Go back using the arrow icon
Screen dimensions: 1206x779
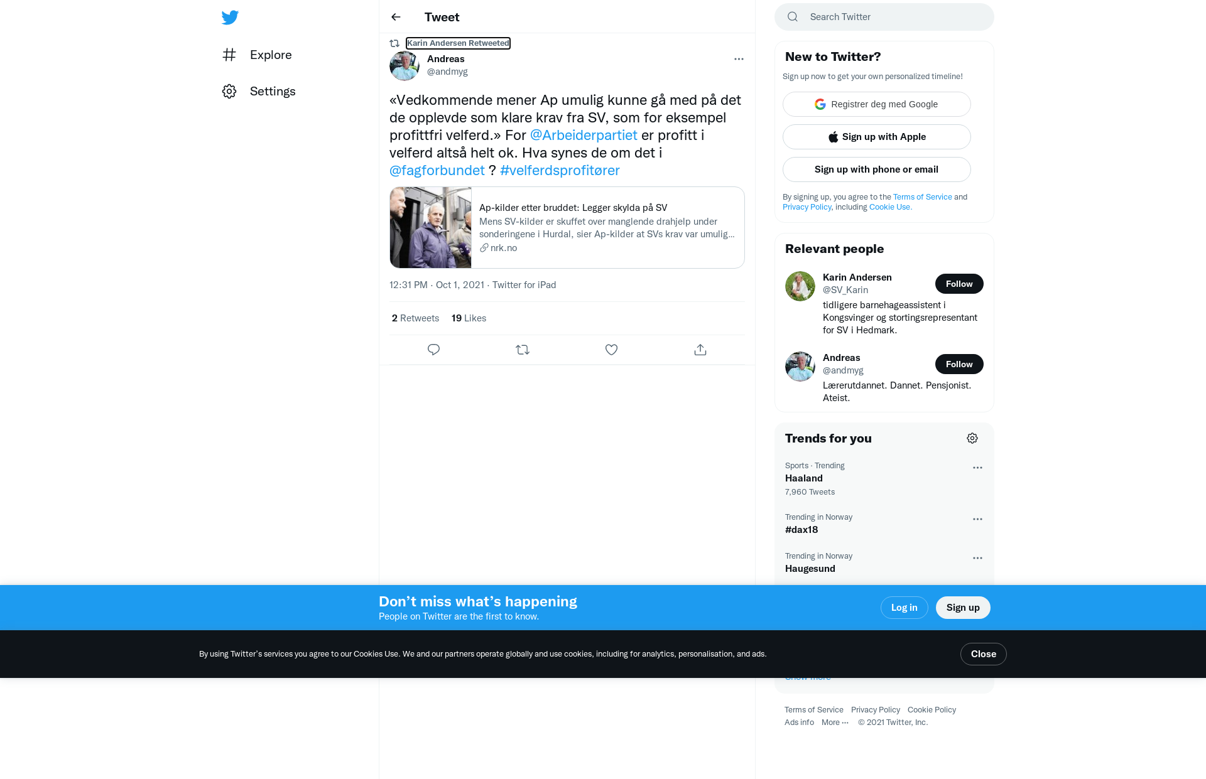click(396, 17)
